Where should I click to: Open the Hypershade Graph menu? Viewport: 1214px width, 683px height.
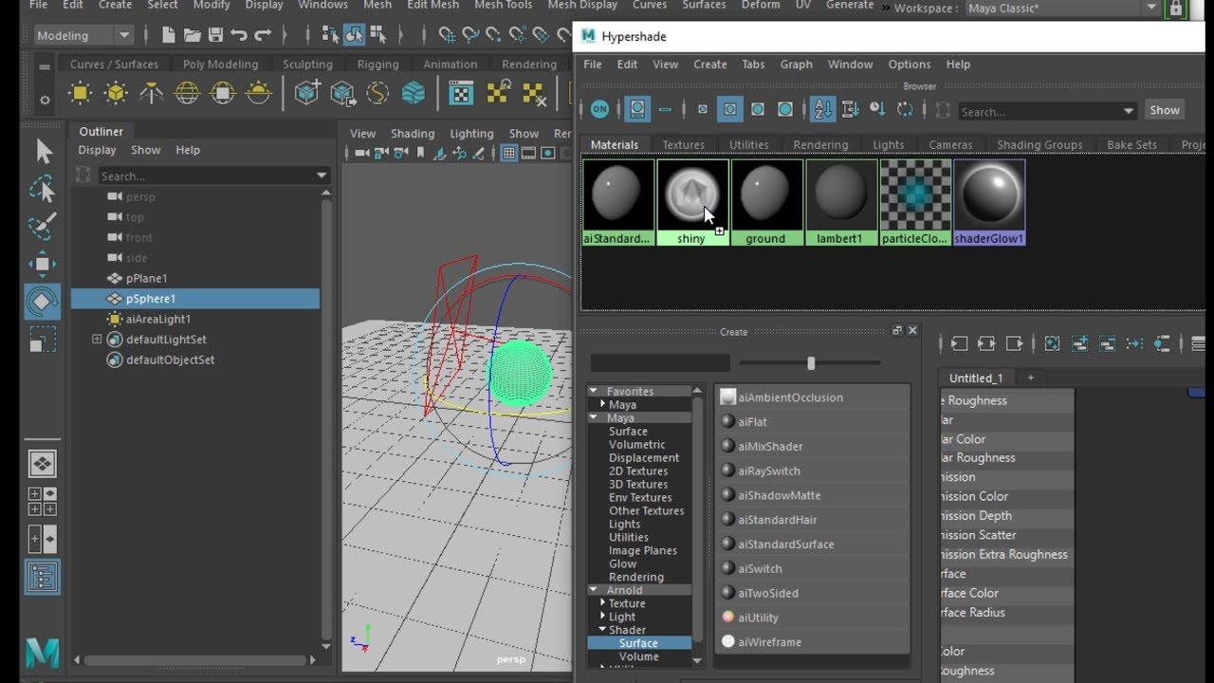pyautogui.click(x=796, y=65)
